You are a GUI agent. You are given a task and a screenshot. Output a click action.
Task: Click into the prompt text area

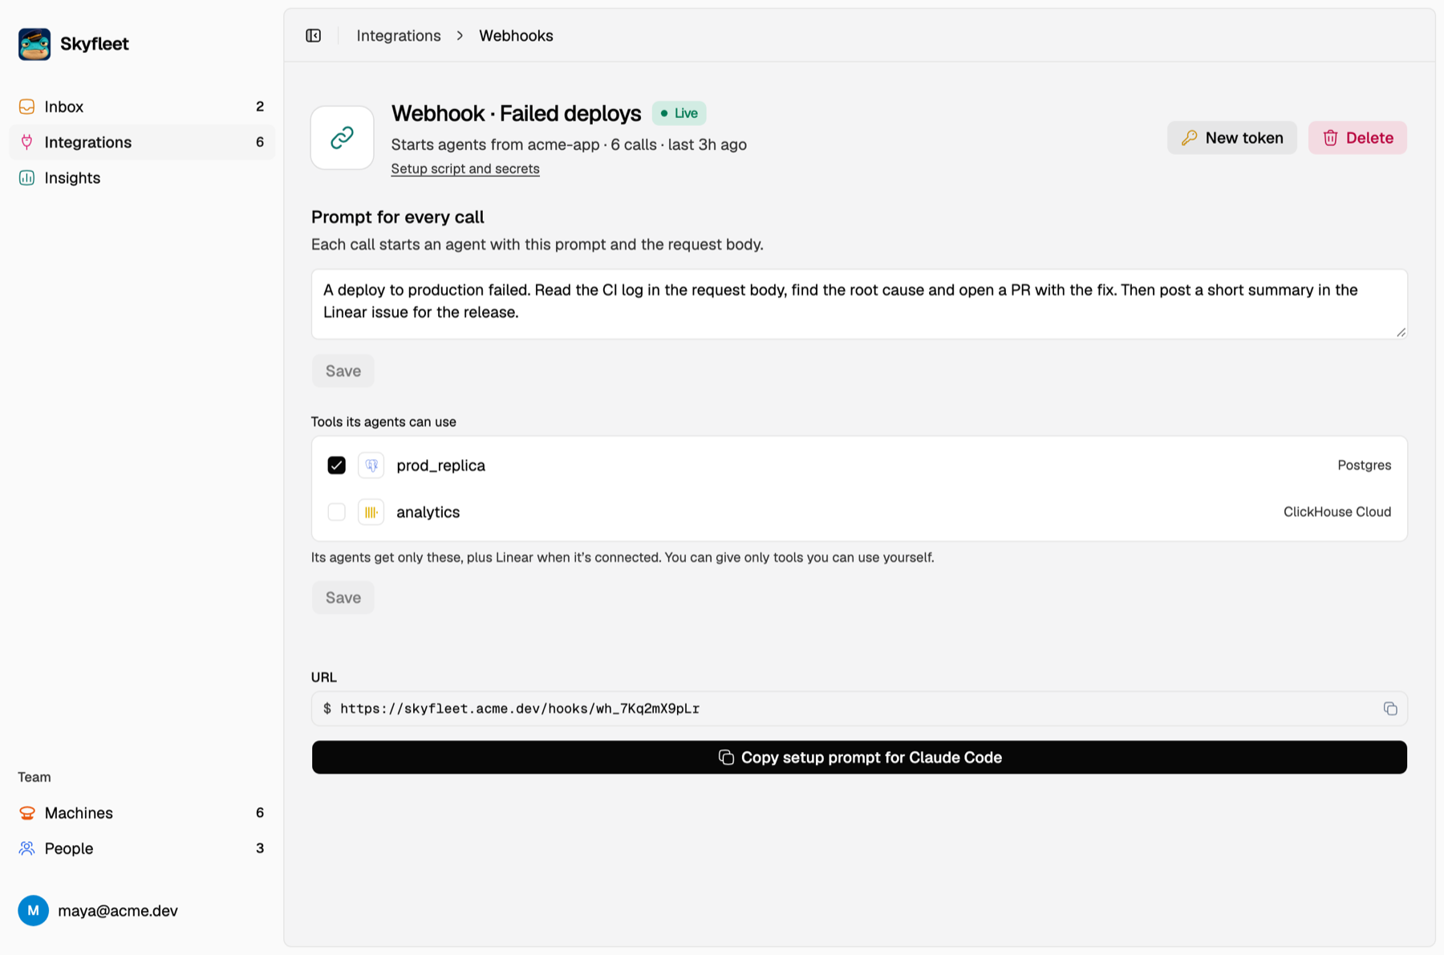859,304
